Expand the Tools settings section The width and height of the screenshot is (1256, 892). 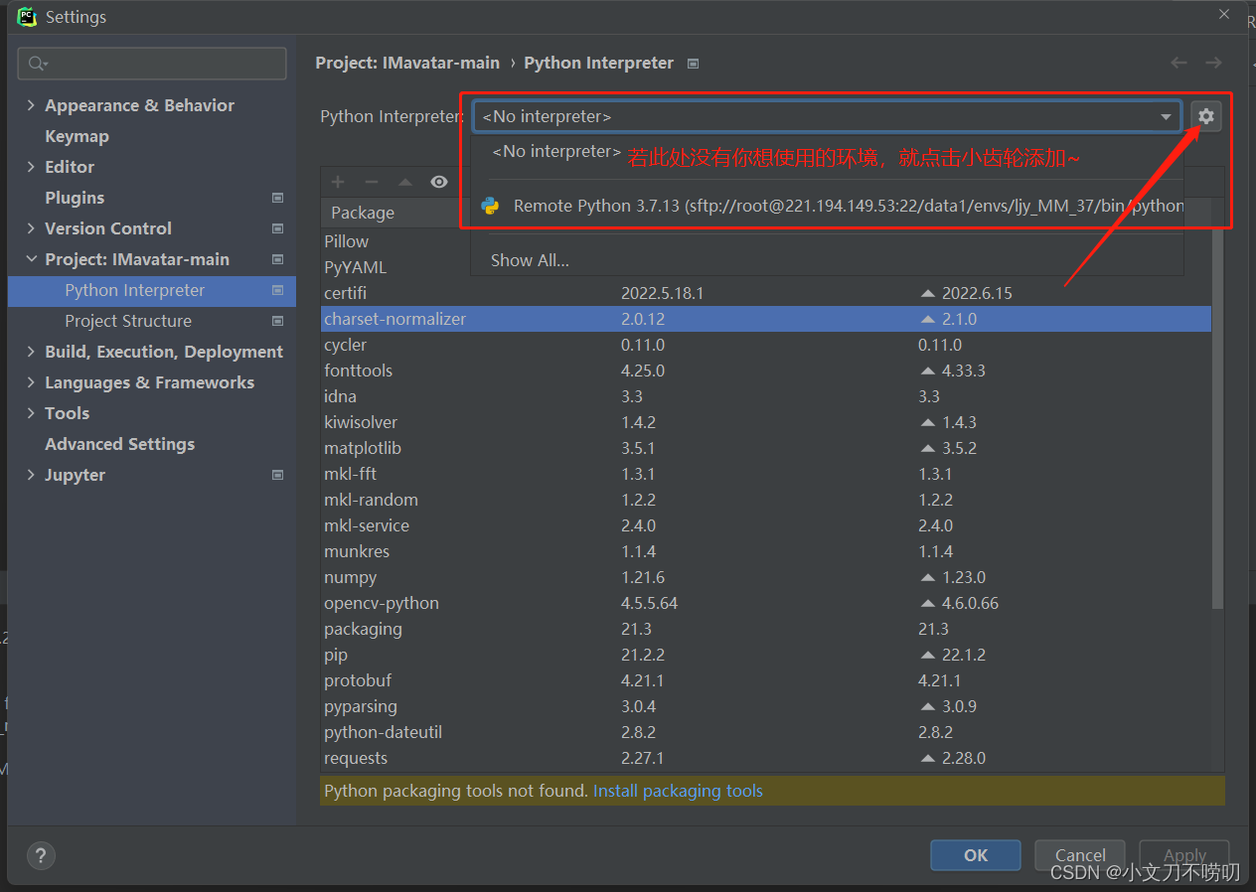[31, 413]
